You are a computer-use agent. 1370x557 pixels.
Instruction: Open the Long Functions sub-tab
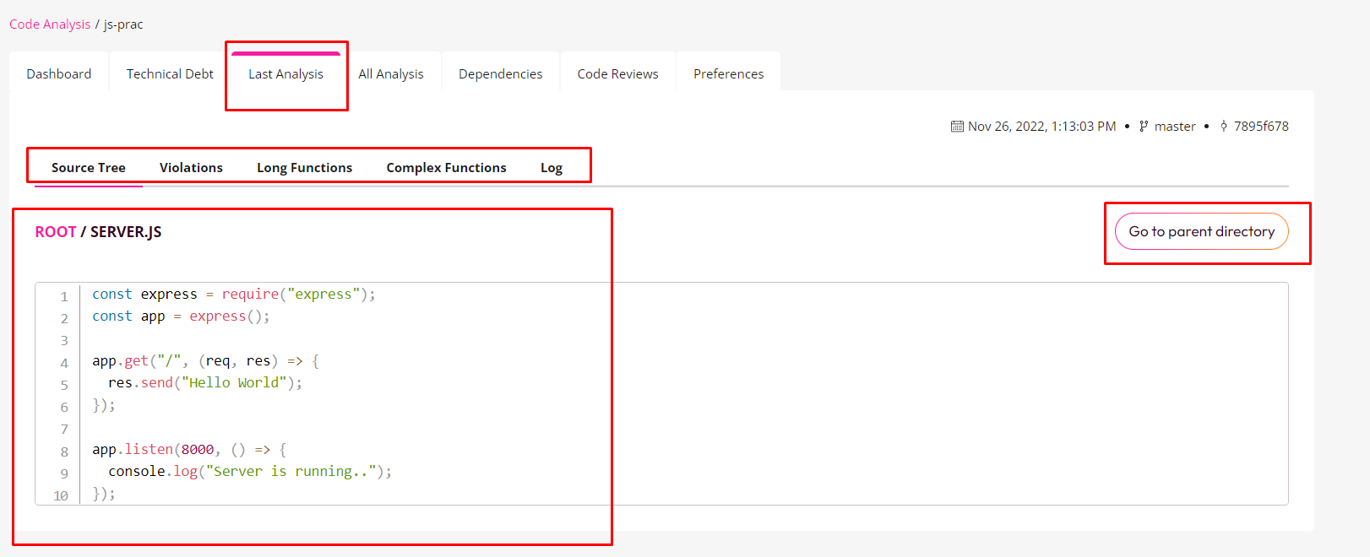[305, 168]
